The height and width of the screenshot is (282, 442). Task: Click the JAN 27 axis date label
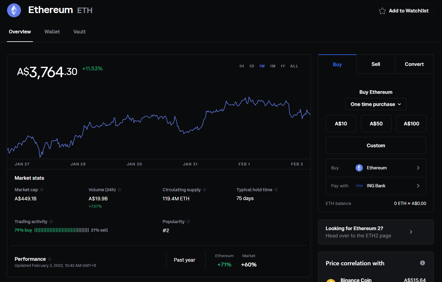point(22,164)
